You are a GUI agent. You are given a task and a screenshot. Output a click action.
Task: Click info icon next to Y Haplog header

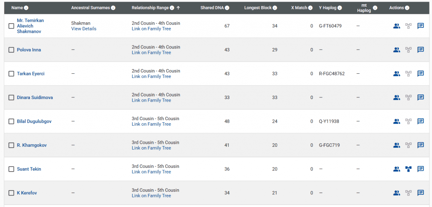(x=340, y=8)
